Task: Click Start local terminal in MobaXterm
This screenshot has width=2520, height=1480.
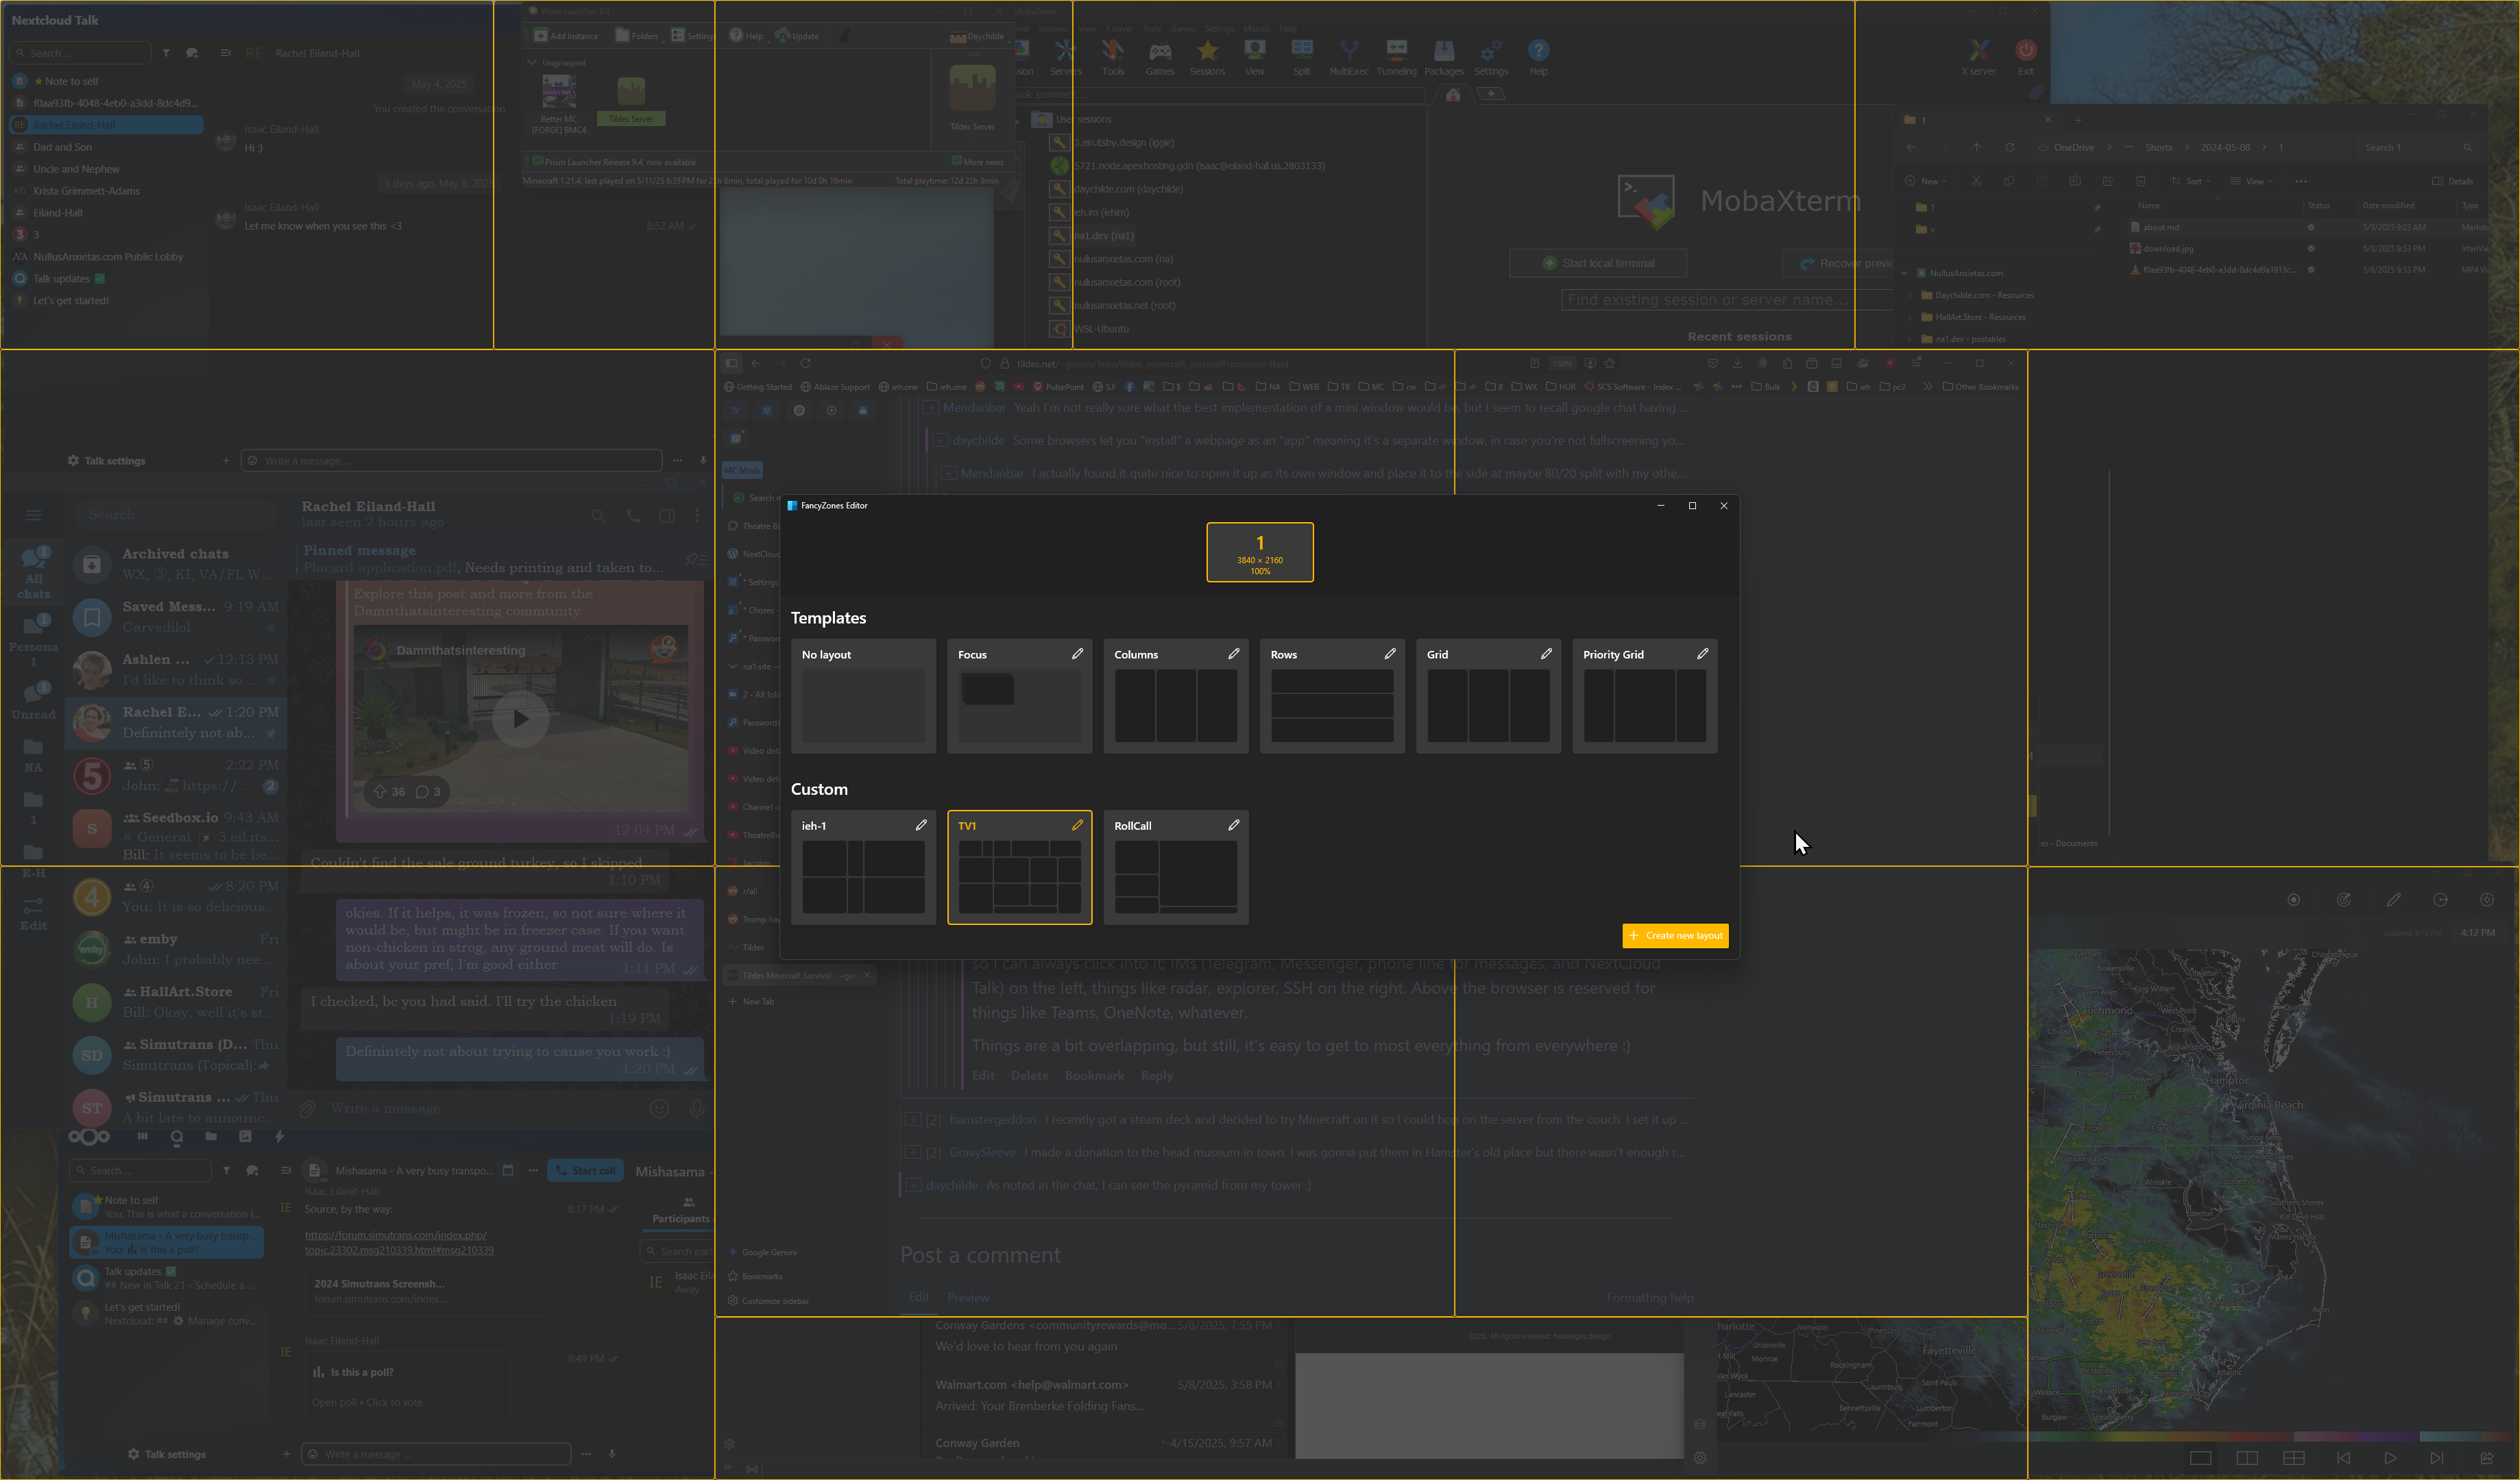Action: click(1598, 263)
